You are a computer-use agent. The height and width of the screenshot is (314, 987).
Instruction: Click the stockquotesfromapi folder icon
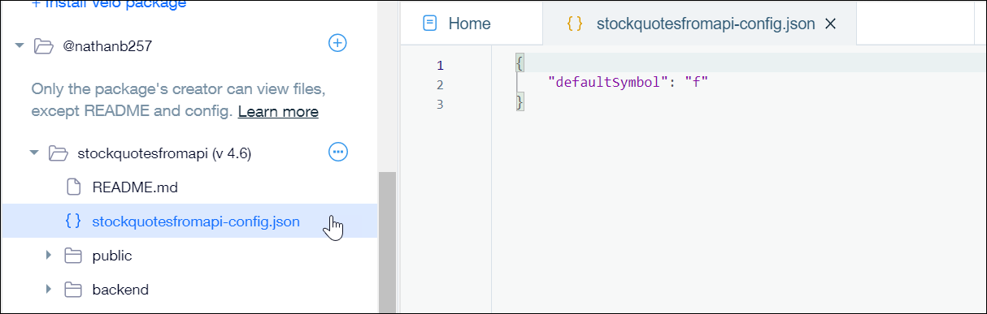click(x=57, y=153)
